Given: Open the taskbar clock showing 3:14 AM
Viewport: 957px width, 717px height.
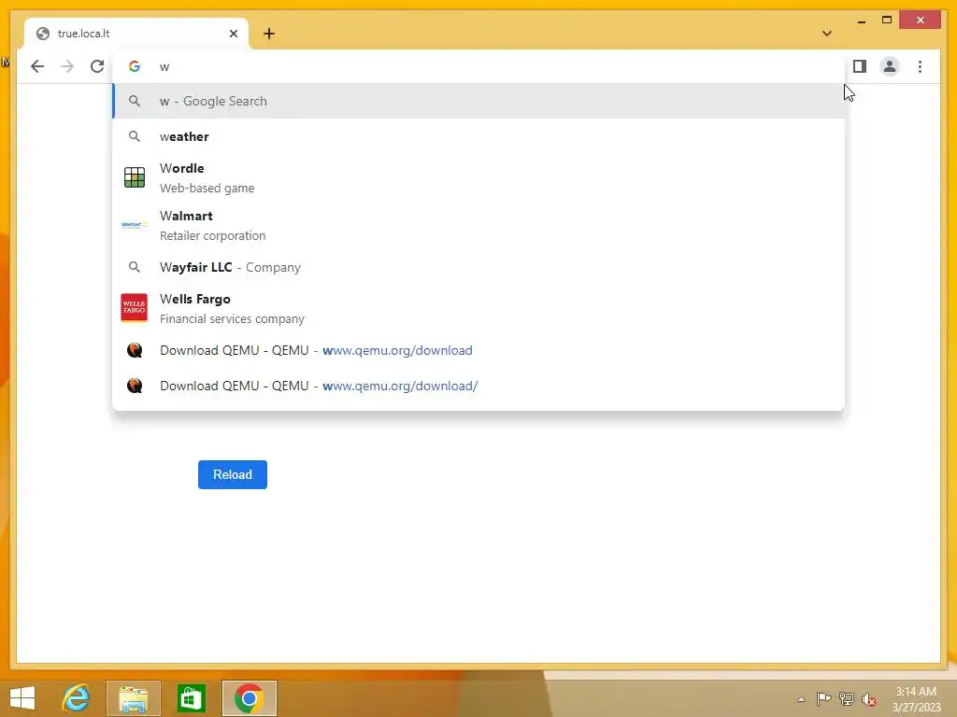Looking at the screenshot, I should 916,699.
